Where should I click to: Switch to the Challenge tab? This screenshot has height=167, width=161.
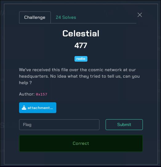click(x=35, y=17)
